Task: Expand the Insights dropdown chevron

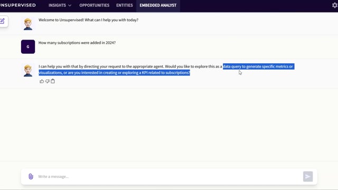Action: (x=70, y=5)
